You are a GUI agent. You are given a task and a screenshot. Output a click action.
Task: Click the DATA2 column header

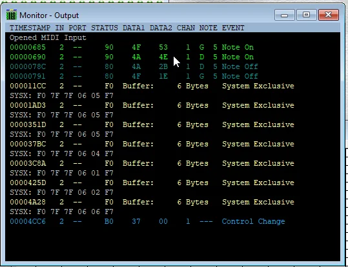161,28
